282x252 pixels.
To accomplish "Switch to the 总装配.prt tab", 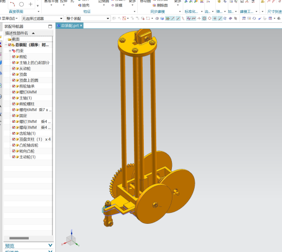I will tap(69, 26).
